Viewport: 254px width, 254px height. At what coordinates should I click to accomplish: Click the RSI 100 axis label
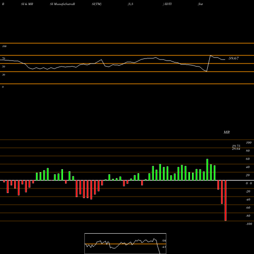4,46
